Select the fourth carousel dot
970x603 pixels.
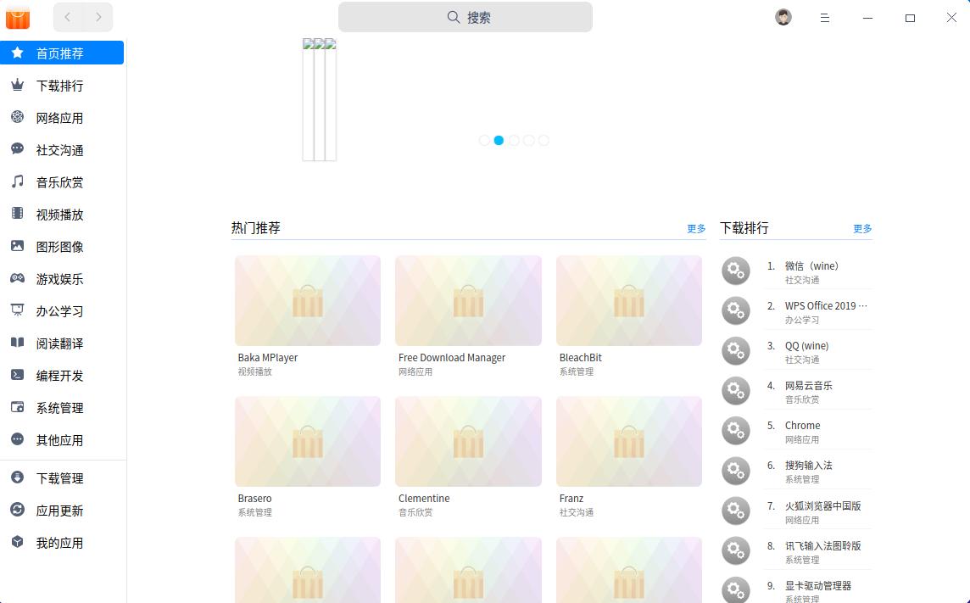[x=529, y=141]
